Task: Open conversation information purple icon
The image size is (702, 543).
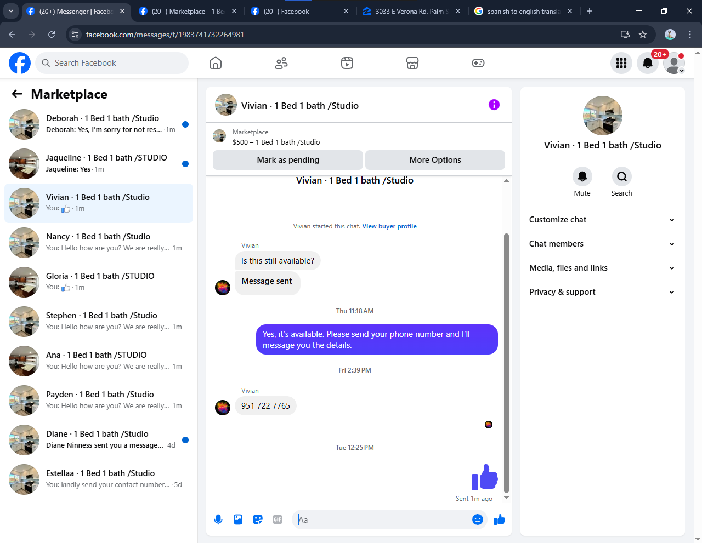Action: 494,105
